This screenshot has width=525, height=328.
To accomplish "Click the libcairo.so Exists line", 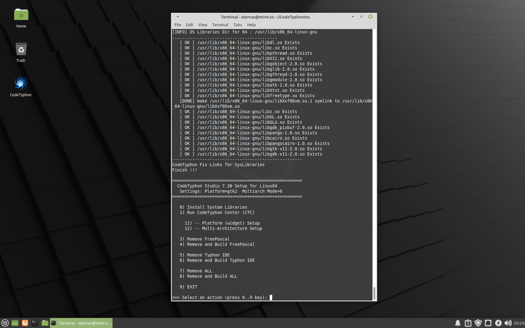I will point(243,138).
